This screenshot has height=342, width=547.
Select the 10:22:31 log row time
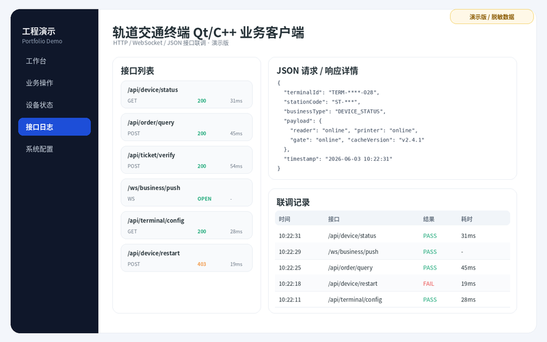coord(289,236)
